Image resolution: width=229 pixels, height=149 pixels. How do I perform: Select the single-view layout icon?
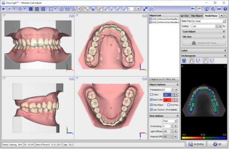[30, 9]
